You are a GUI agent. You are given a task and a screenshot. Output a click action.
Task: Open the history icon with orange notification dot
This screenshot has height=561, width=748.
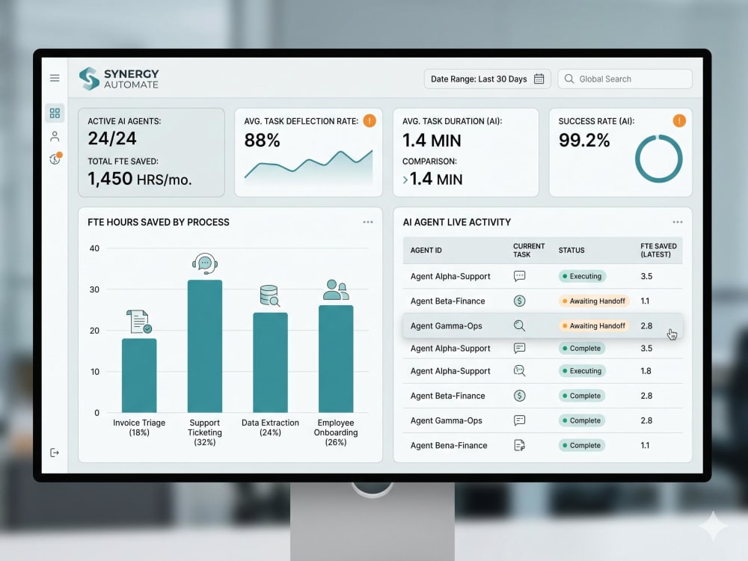55,159
